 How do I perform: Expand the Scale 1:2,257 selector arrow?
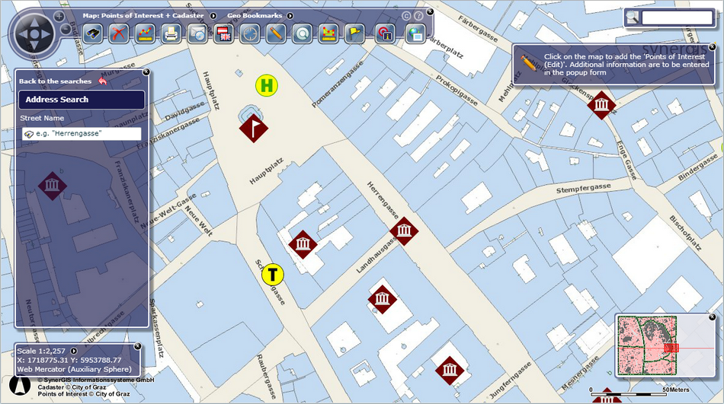[x=73, y=351]
